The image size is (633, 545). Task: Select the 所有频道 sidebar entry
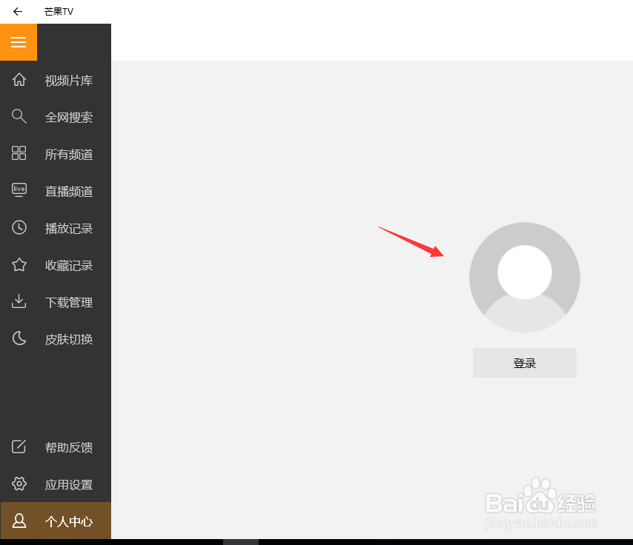point(68,154)
